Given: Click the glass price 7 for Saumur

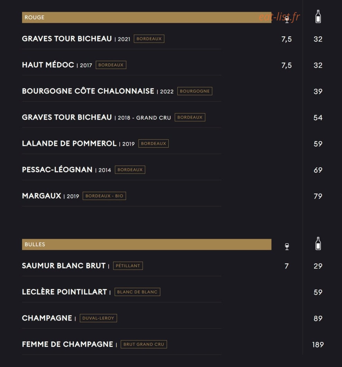Looking at the screenshot, I should [287, 266].
